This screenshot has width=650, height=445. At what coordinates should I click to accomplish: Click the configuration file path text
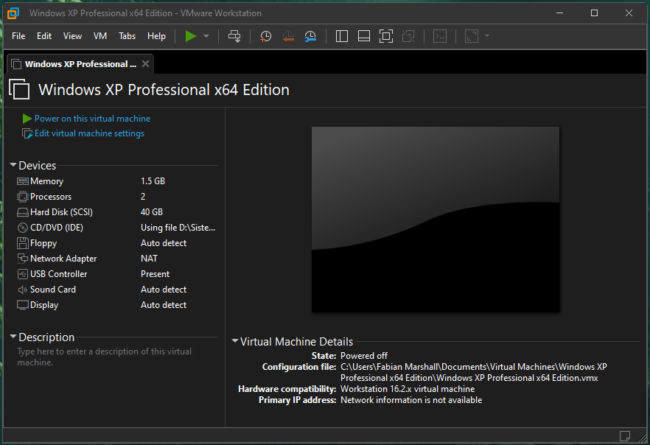[x=474, y=373]
